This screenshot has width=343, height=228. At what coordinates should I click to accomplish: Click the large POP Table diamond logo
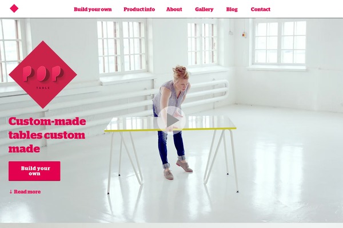coord(43,75)
